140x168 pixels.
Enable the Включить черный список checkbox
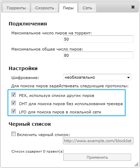[x=13, y=134]
